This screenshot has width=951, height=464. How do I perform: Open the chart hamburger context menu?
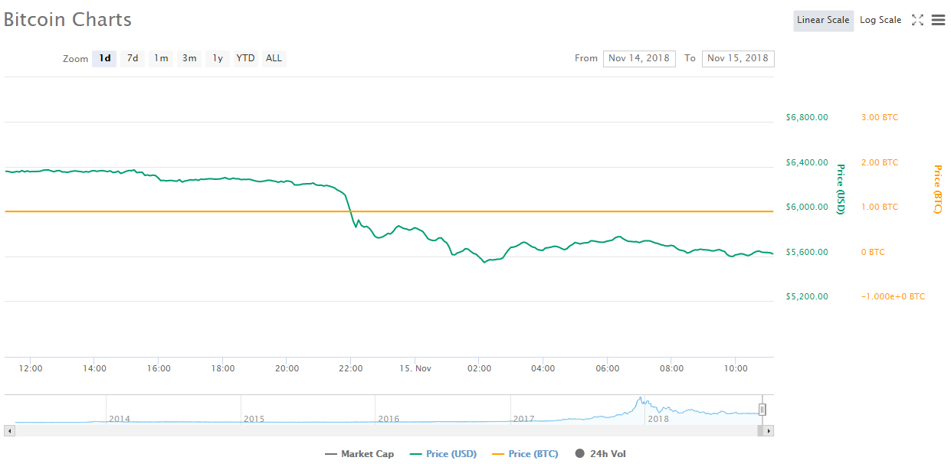coord(938,21)
